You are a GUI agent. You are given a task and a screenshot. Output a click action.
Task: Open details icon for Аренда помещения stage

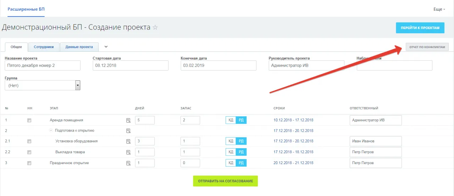[x=128, y=121]
